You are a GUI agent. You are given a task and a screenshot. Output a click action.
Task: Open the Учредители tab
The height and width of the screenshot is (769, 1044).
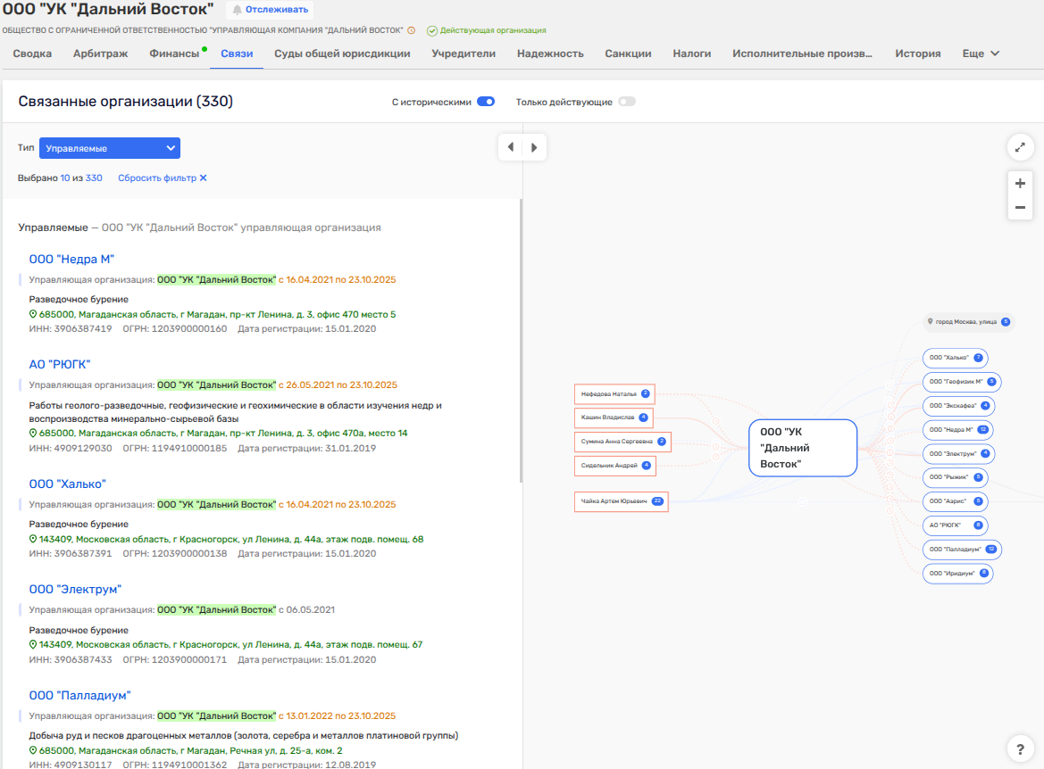pos(464,54)
